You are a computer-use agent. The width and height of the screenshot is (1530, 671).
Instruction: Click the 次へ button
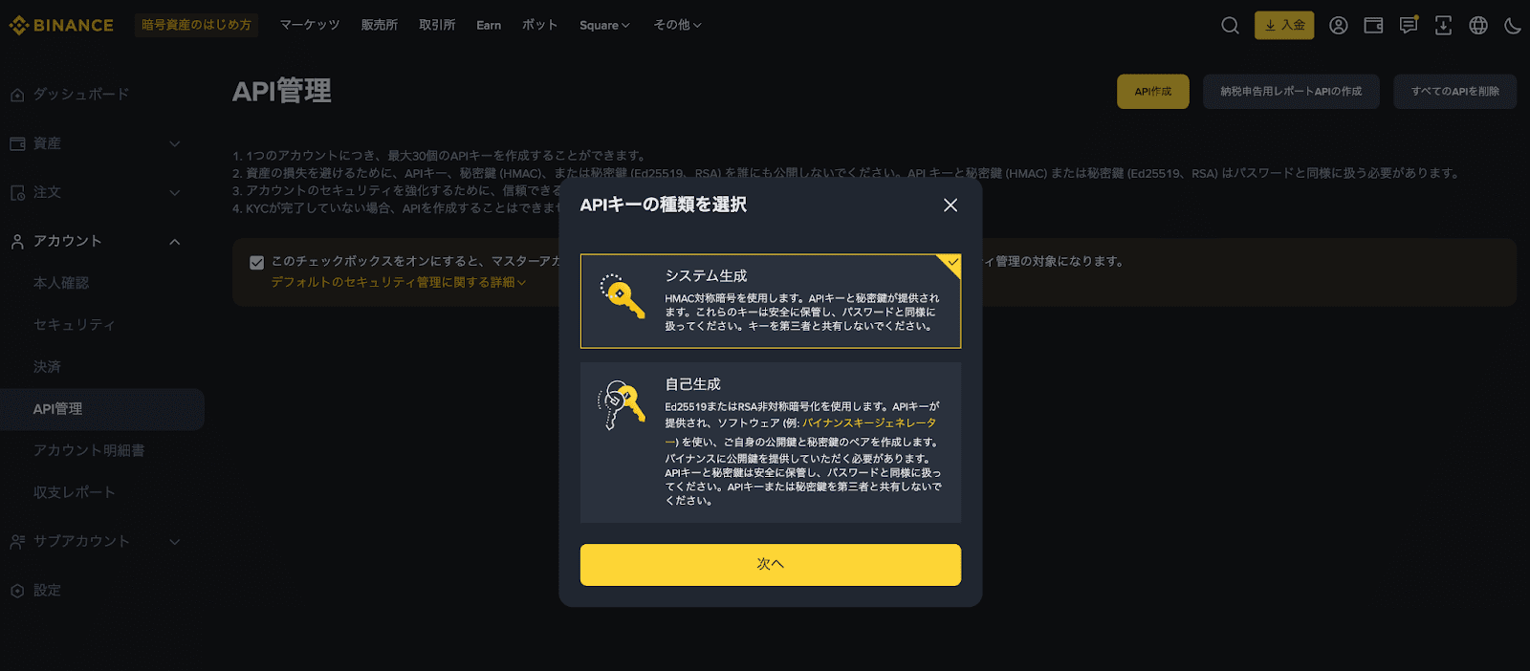(770, 564)
